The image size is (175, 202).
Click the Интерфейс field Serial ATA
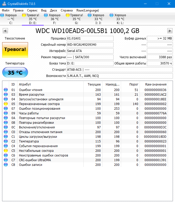click(x=90, y=51)
